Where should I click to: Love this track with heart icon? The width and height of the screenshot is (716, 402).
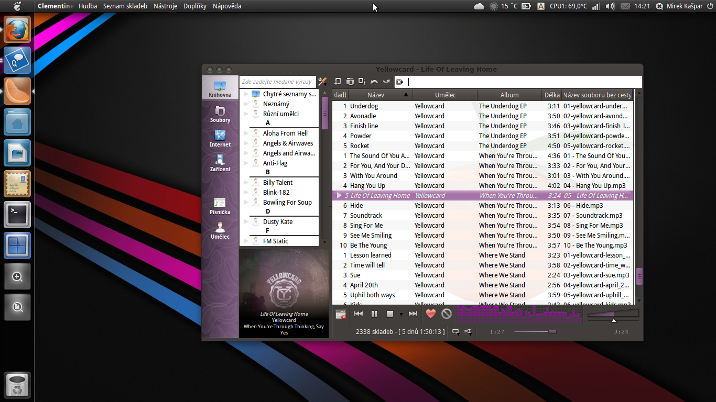(431, 314)
